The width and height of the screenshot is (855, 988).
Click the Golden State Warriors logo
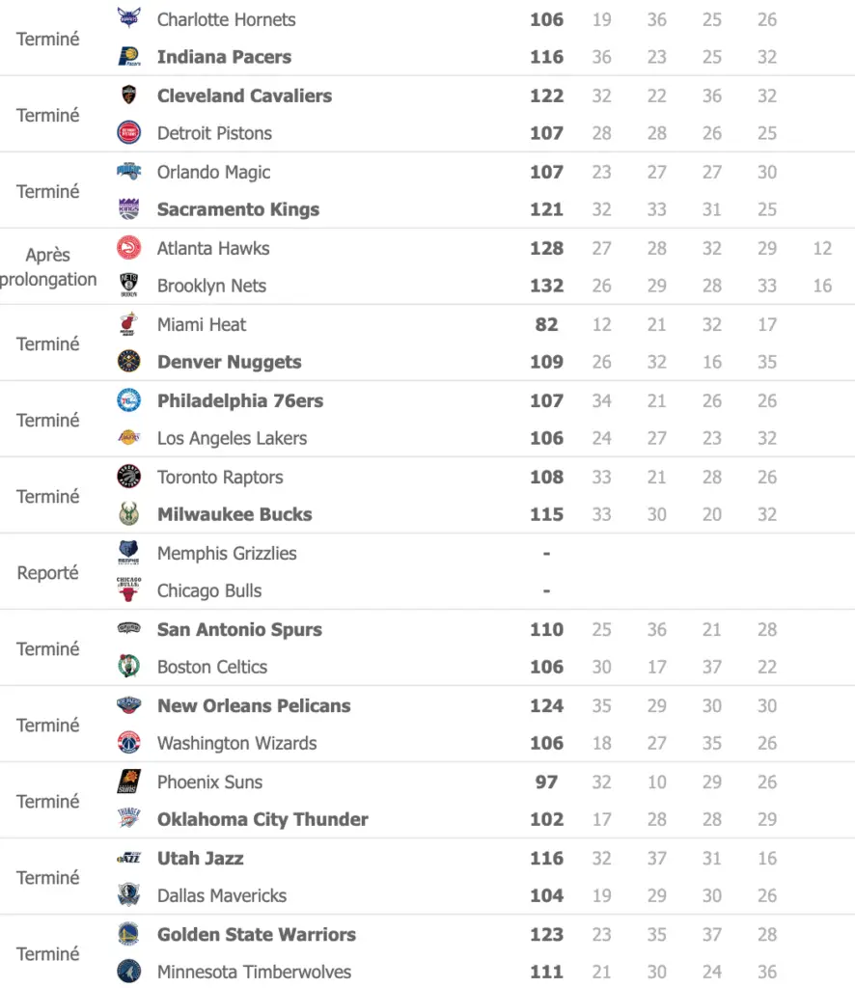pyautogui.click(x=128, y=934)
